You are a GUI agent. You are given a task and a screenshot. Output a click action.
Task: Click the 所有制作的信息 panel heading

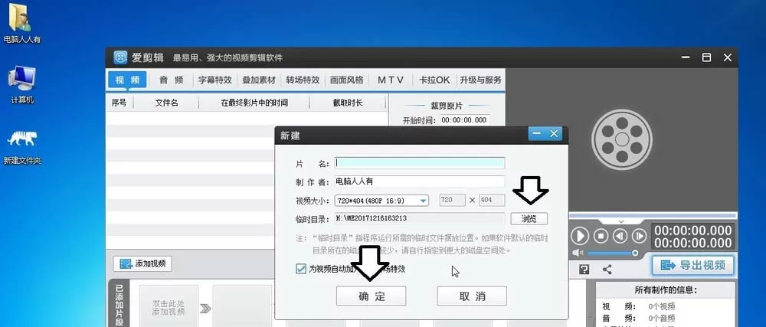pos(666,290)
